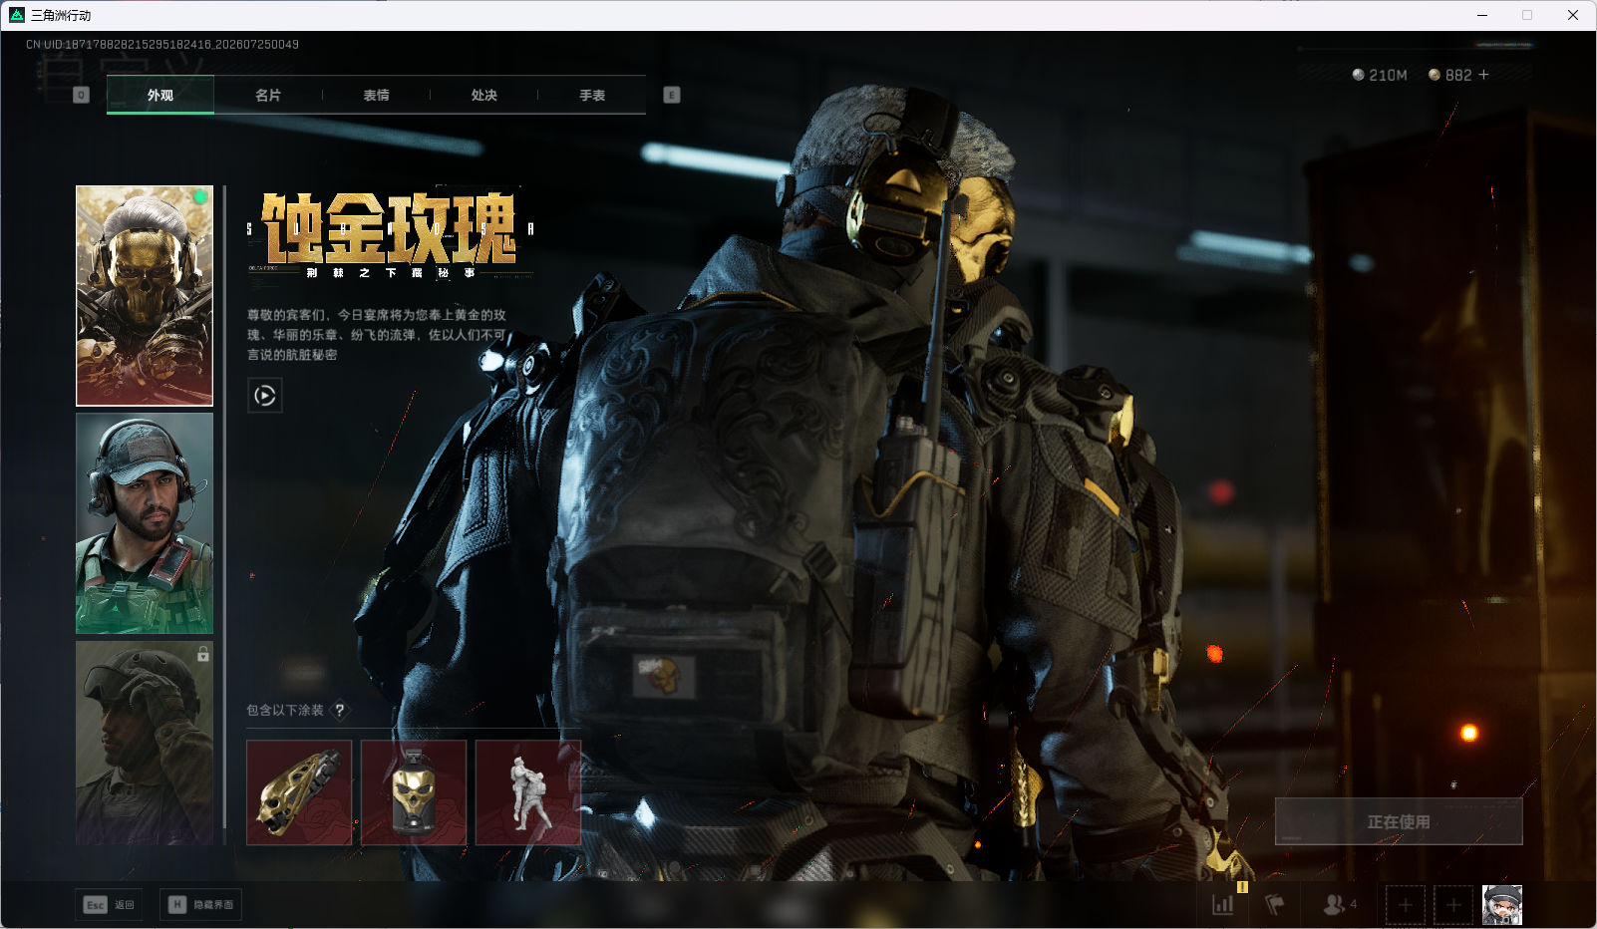Select the golden skull mask skin thumbnail

tap(145, 296)
